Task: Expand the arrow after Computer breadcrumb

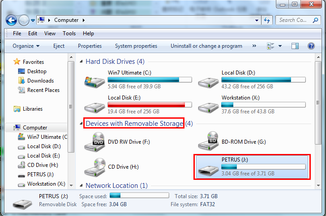Action: (84, 21)
